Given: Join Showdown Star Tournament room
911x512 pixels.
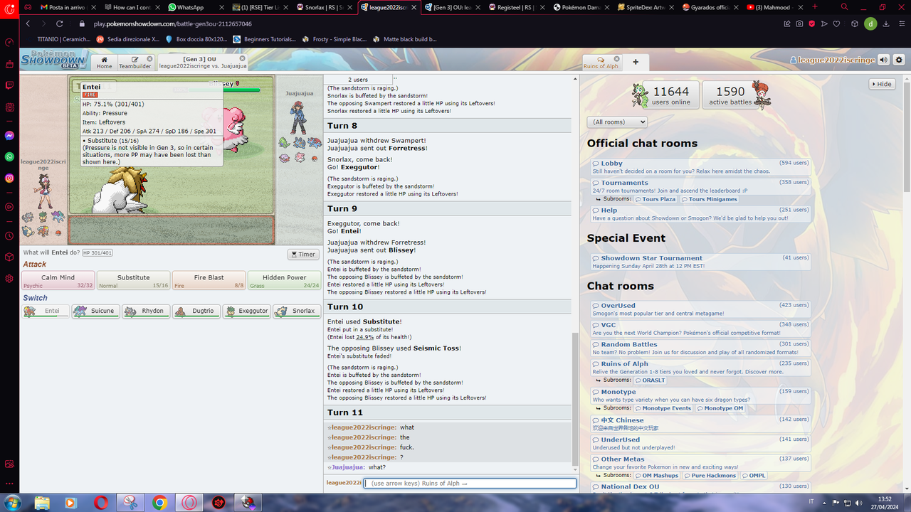Looking at the screenshot, I should 701,262.
